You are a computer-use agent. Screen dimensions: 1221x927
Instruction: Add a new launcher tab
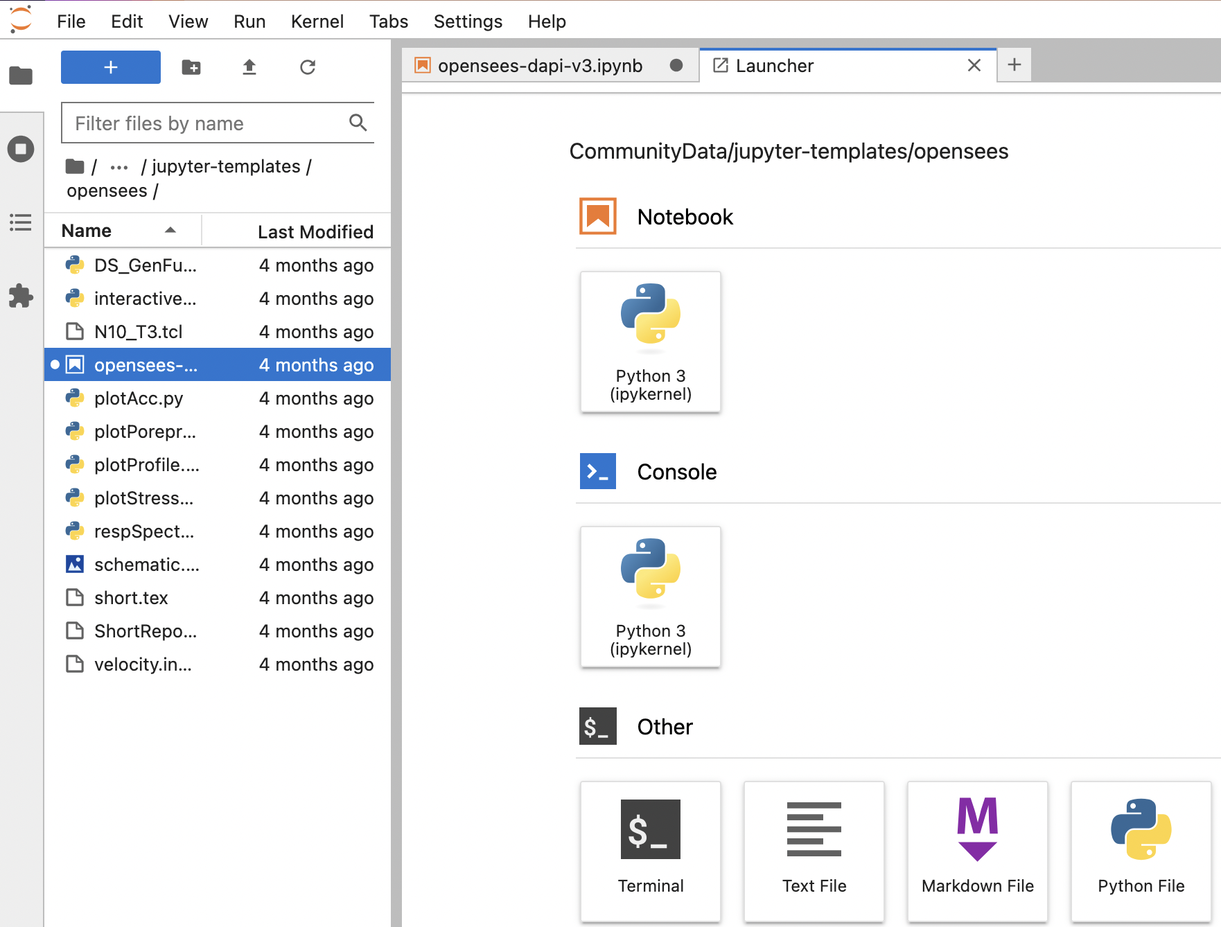pyautogui.click(x=1014, y=65)
